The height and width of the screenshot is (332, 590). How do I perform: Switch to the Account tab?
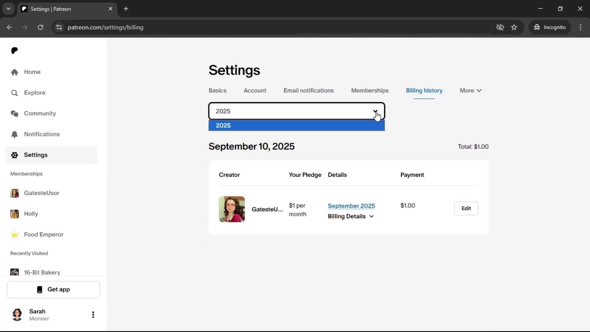pos(255,91)
